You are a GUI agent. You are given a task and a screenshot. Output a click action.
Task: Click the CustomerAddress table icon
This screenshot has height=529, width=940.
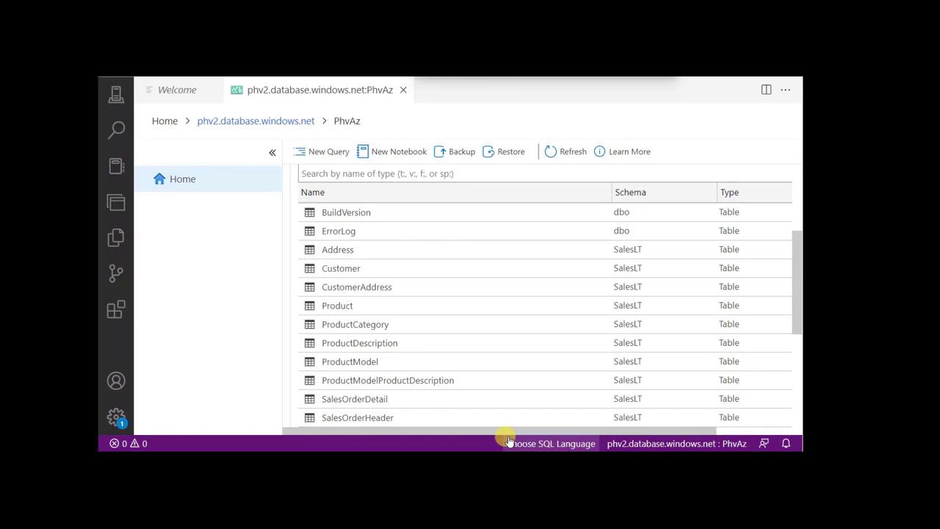coord(310,287)
